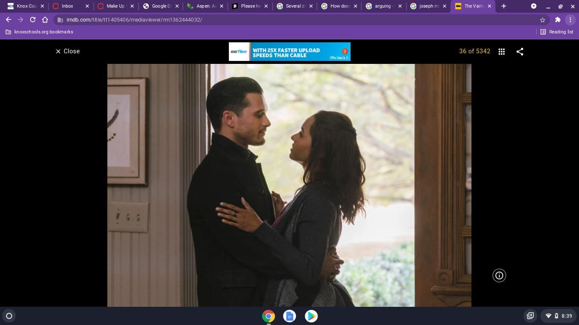Screen dimensions: 579x325
Task: Go back to the previous page
Action: (8, 19)
